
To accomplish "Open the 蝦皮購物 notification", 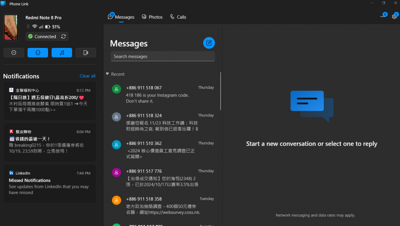I will [50, 142].
